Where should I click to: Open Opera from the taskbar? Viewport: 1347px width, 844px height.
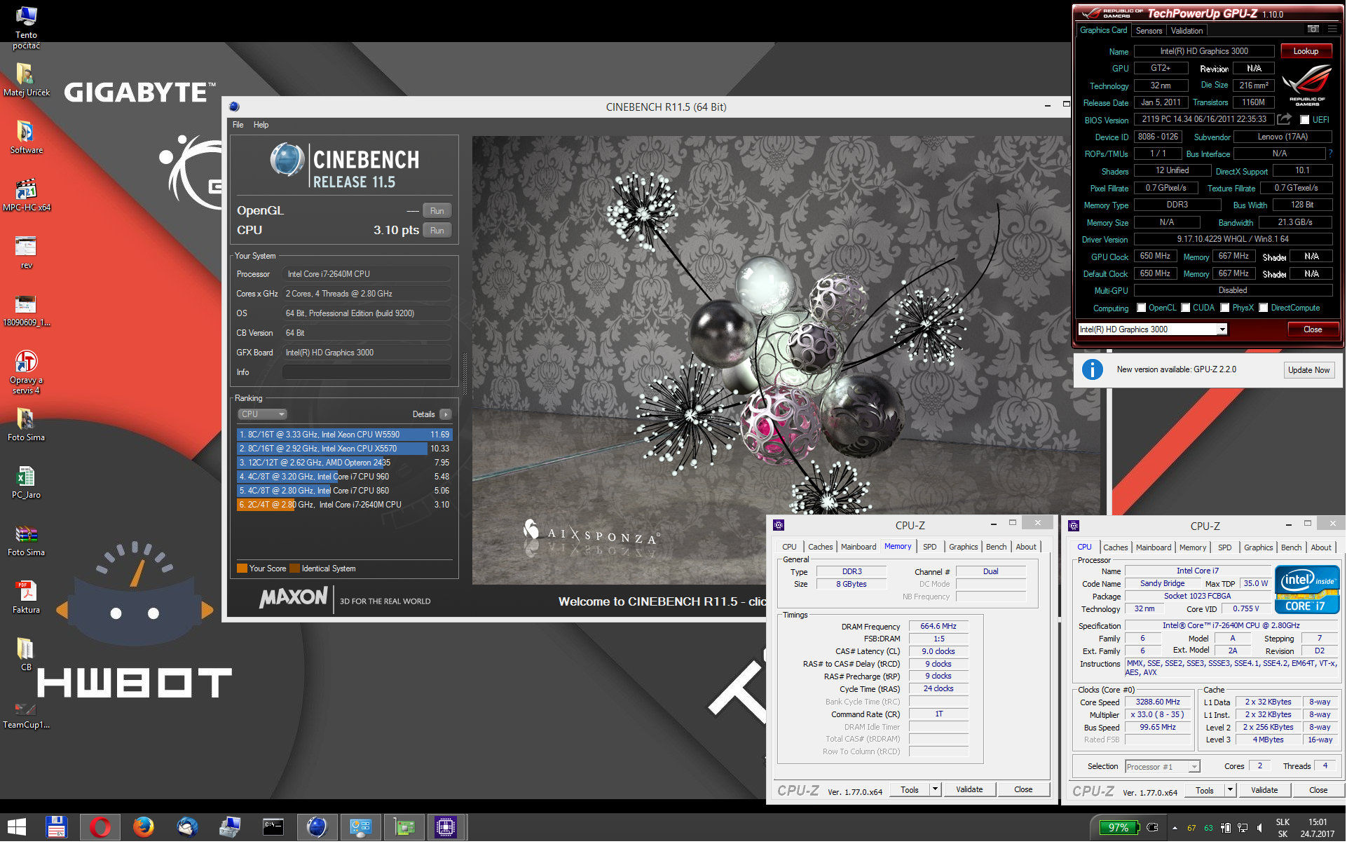100,828
